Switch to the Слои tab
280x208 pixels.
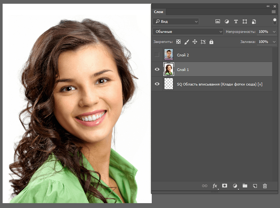point(158,12)
